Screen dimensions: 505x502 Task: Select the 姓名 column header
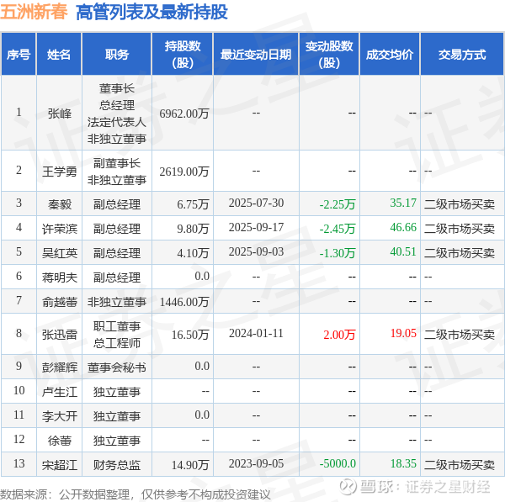[59, 54]
